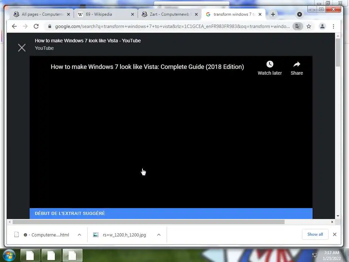The image size is (349, 262).
Task: Maximize the front Chrome window
Action: pos(321,9)
